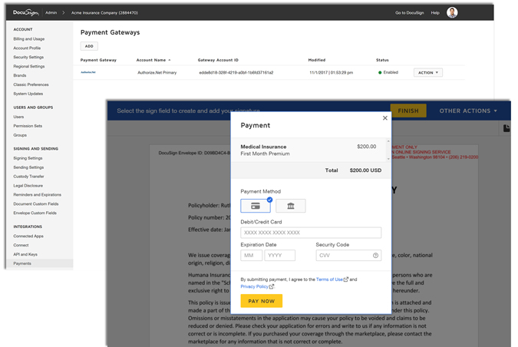Click the payment items list scrollbar
The width and height of the screenshot is (518, 347).
tap(388, 150)
